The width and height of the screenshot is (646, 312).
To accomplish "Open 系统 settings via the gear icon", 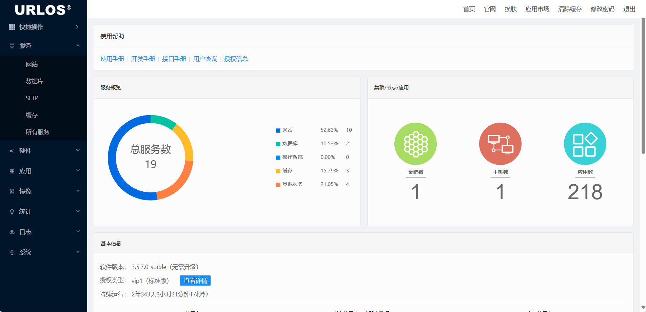I will (x=12, y=252).
